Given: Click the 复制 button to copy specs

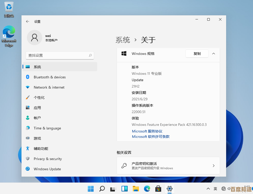Looking at the screenshot, I should pyautogui.click(x=197, y=54).
